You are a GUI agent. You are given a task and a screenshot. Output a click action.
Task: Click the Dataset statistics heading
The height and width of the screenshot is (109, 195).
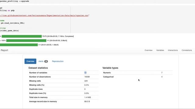click(38, 68)
